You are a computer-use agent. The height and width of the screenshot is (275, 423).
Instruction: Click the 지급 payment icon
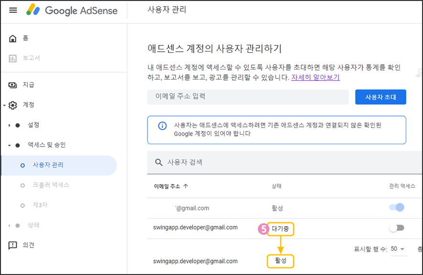click(13, 85)
